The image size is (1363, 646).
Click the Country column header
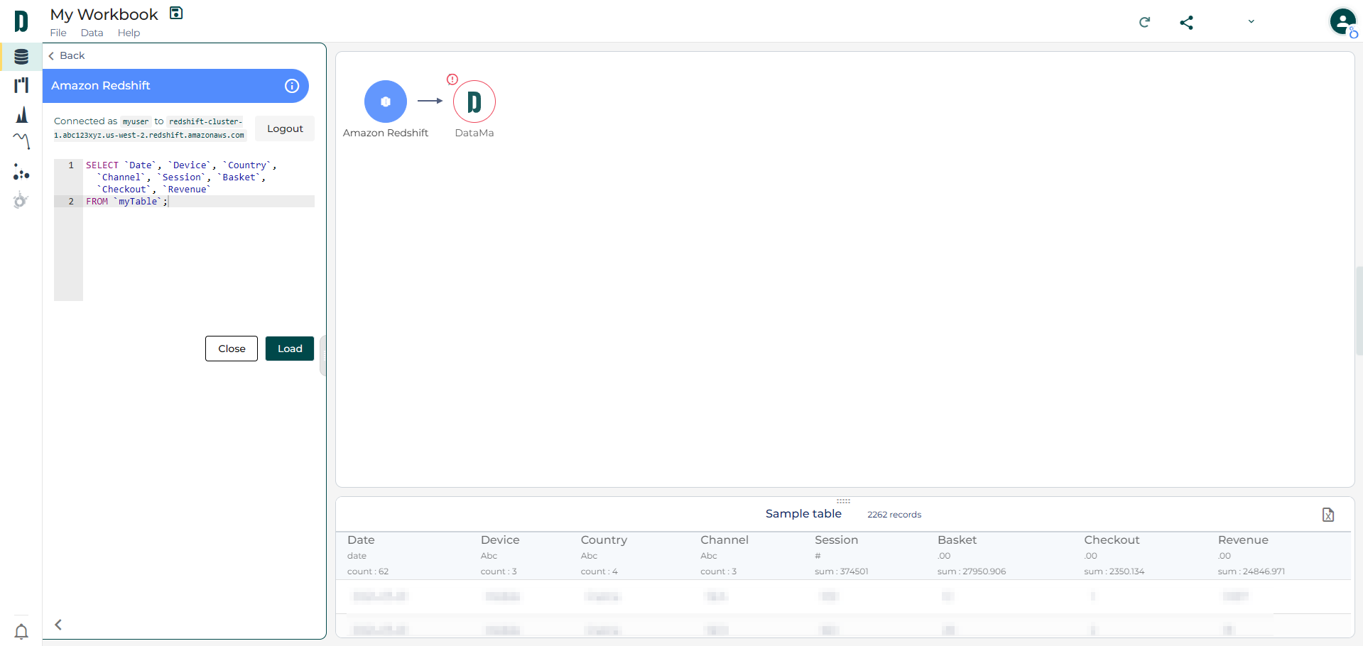click(604, 540)
